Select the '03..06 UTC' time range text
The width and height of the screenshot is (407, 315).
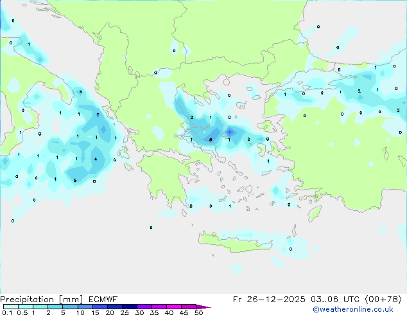click(x=335, y=300)
